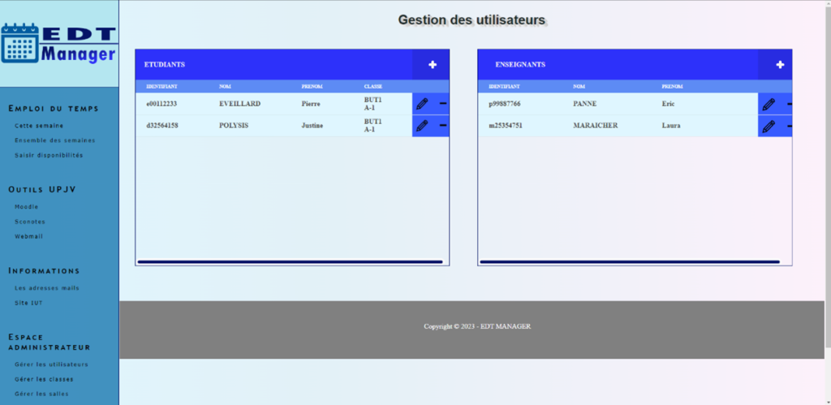Click the name POLYSIS
The image size is (831, 405).
(234, 126)
